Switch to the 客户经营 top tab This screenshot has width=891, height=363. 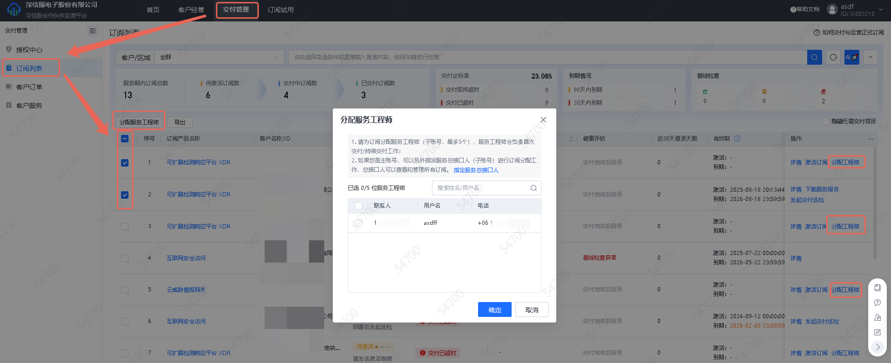coord(191,10)
